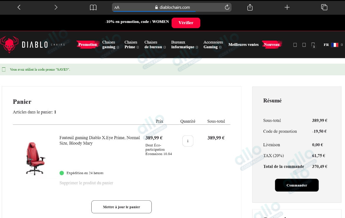Tap the Safari forward arrow

point(56,7)
